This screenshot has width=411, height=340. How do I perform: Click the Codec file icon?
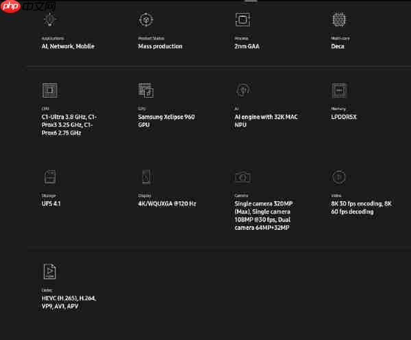[49, 272]
